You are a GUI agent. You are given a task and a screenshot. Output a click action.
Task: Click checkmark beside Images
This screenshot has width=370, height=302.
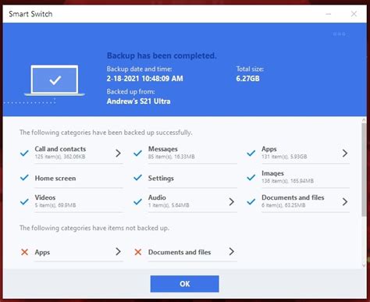(x=251, y=178)
